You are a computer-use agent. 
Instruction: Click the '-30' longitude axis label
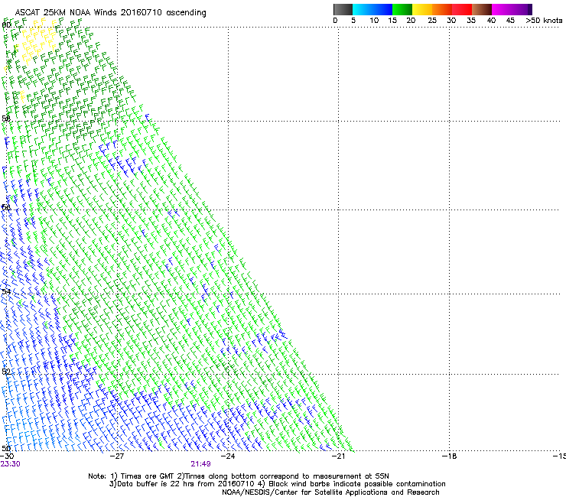pos(7,456)
